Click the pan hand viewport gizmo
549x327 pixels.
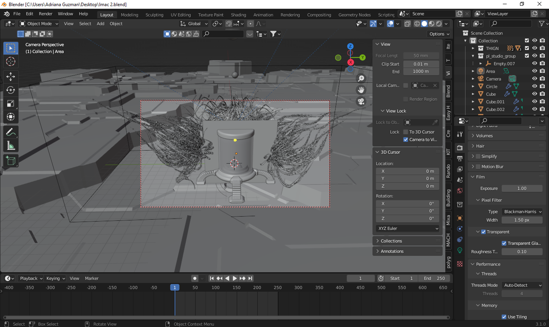click(x=361, y=90)
